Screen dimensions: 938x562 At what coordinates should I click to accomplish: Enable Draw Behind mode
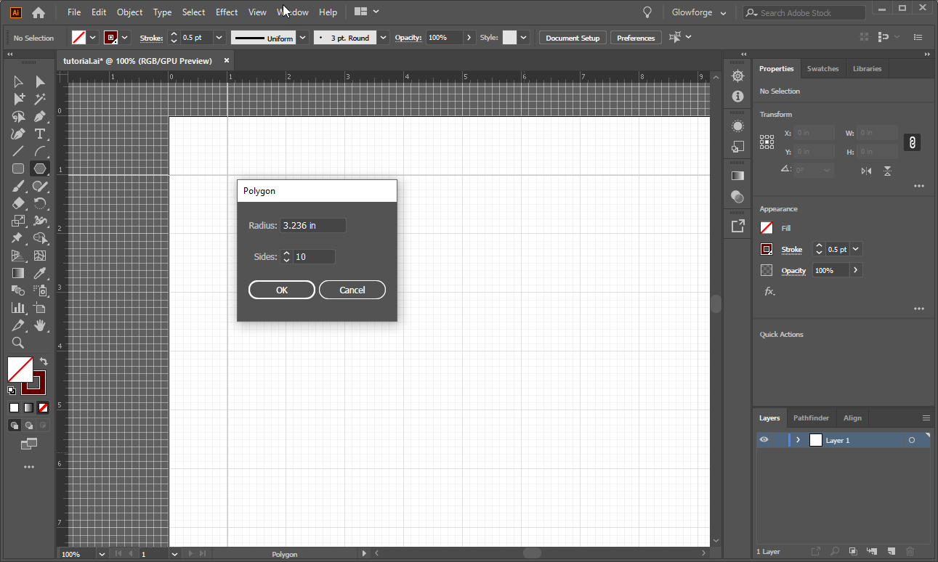(29, 425)
